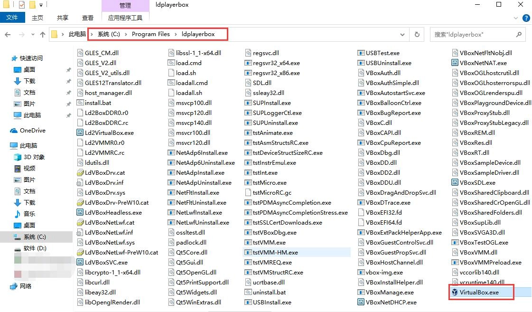
Task: Select the VBoxVMM.dll file
Action: coord(474,253)
